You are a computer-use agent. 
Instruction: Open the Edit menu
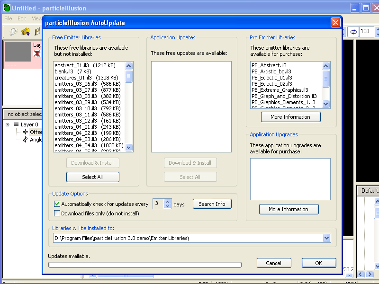click(22, 18)
